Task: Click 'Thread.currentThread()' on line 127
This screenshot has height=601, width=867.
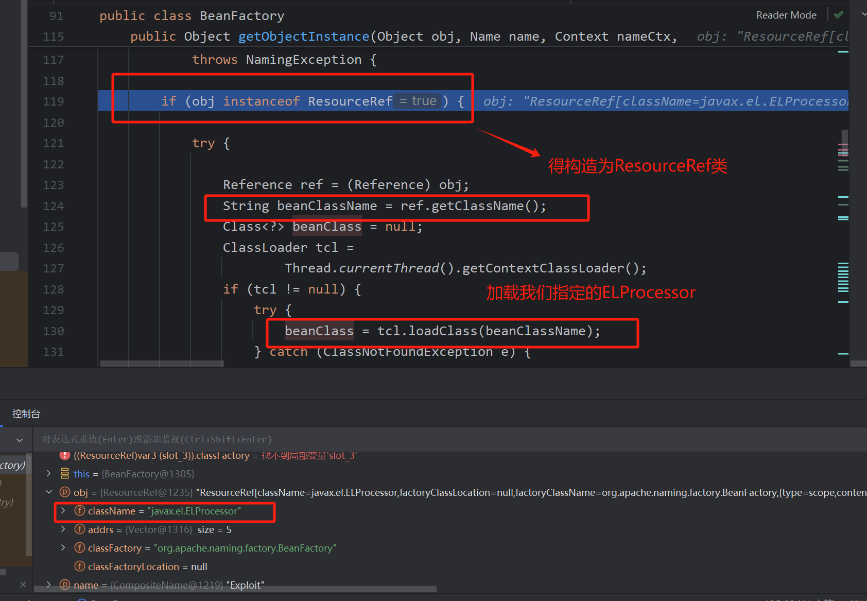Action: [369, 268]
